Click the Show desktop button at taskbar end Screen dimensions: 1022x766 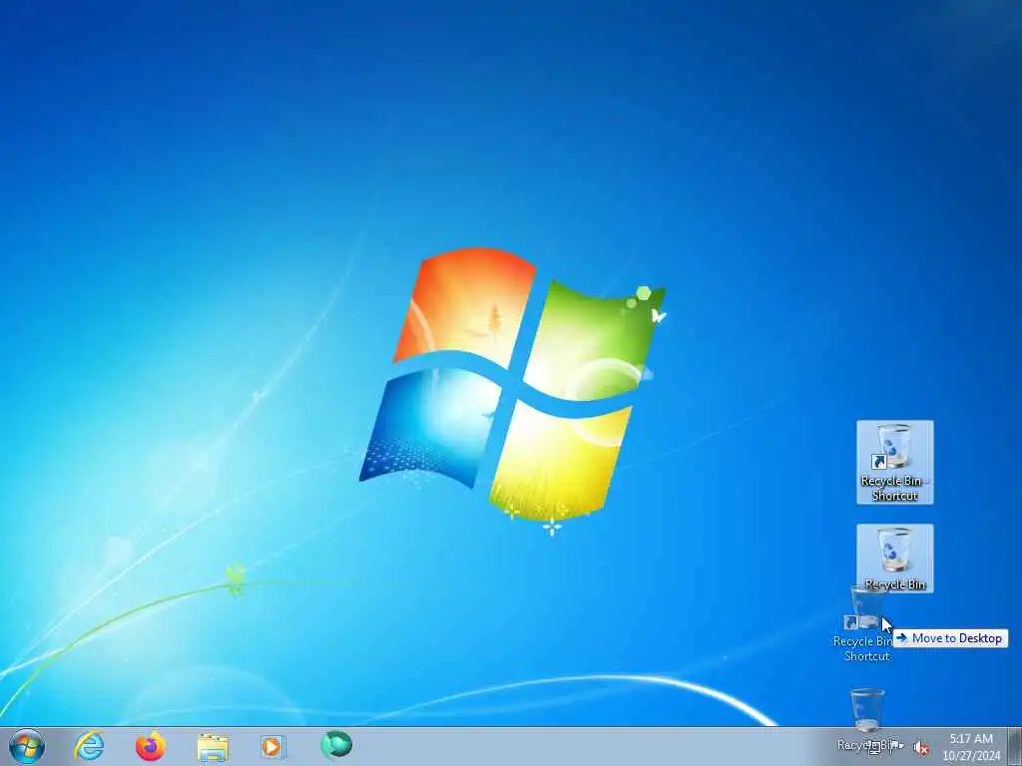pos(1015,746)
